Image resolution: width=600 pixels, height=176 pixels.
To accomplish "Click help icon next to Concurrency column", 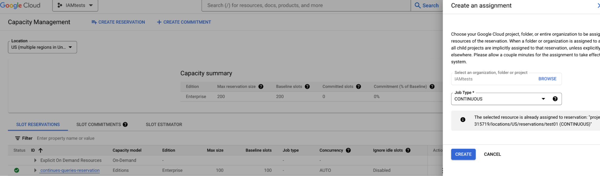I will point(348,150).
